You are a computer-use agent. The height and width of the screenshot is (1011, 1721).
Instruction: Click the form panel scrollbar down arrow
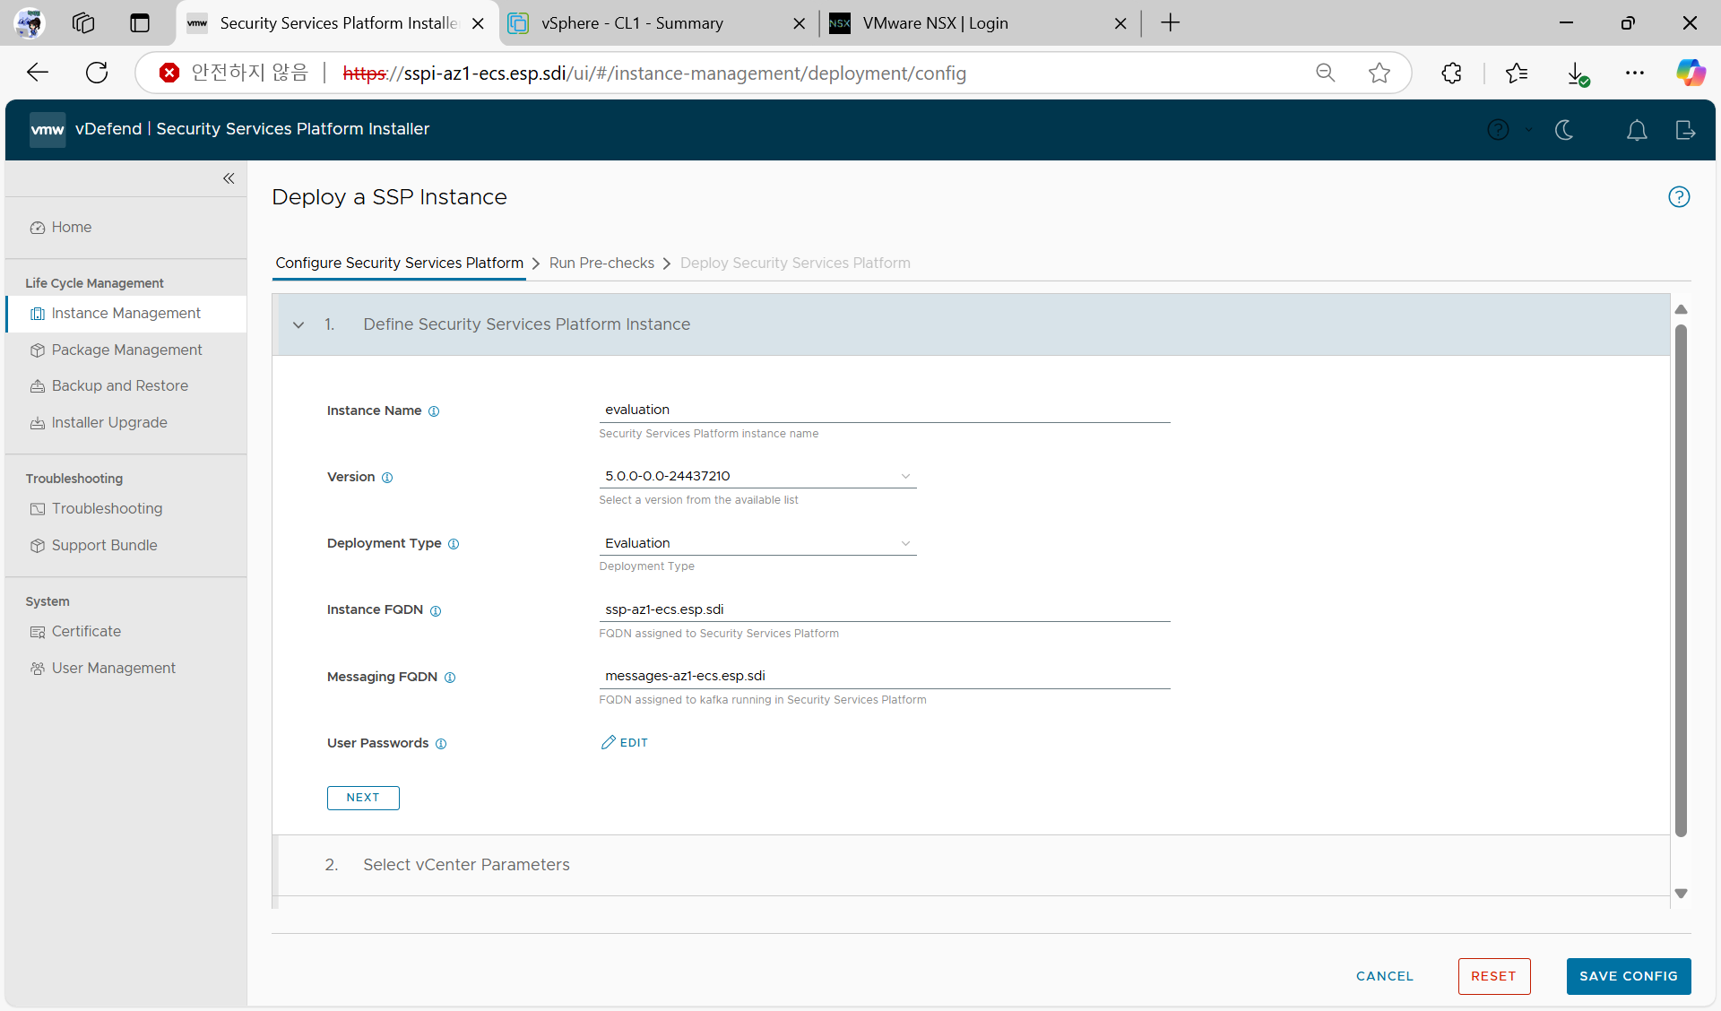point(1682,894)
